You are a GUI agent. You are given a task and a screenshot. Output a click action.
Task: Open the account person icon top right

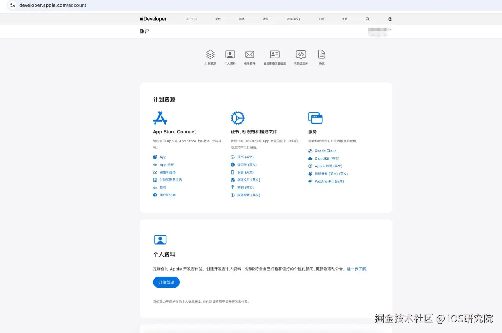pos(390,18)
